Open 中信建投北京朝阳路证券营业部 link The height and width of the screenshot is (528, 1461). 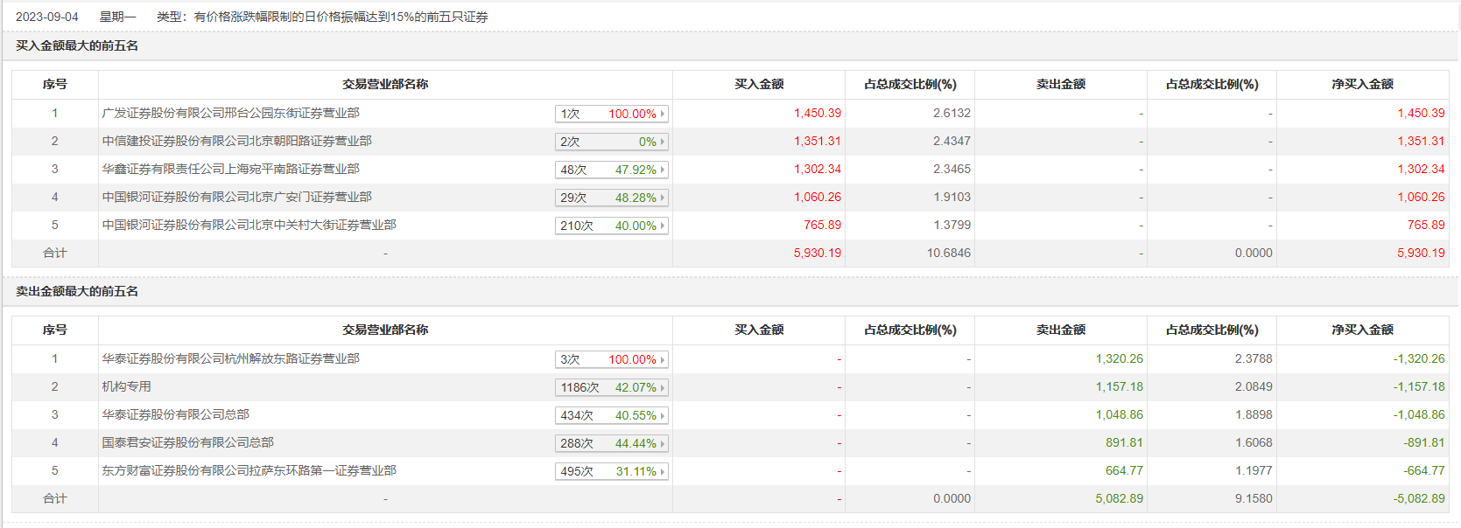(x=236, y=141)
